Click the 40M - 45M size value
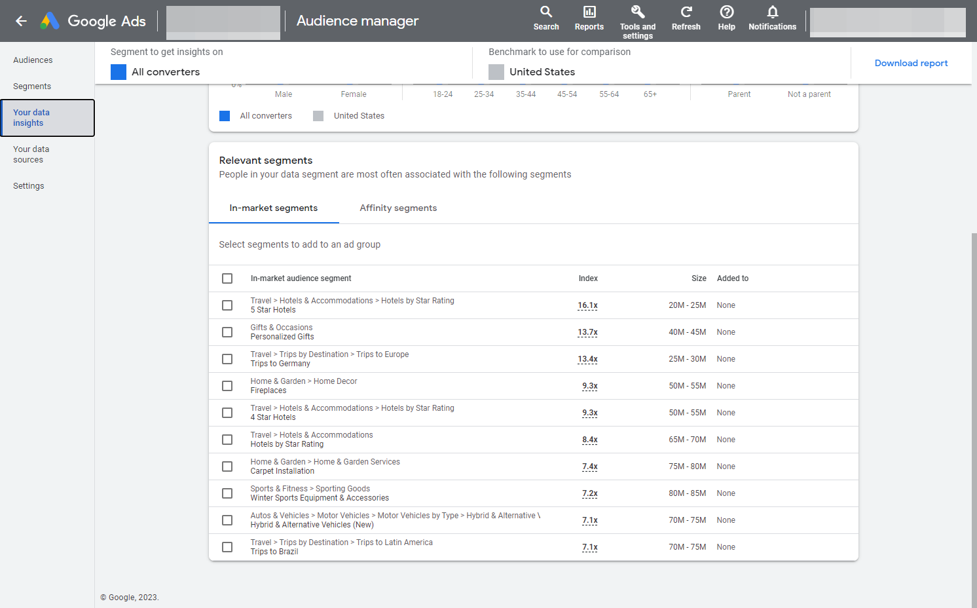Screen dimensions: 977x608 [687, 332]
